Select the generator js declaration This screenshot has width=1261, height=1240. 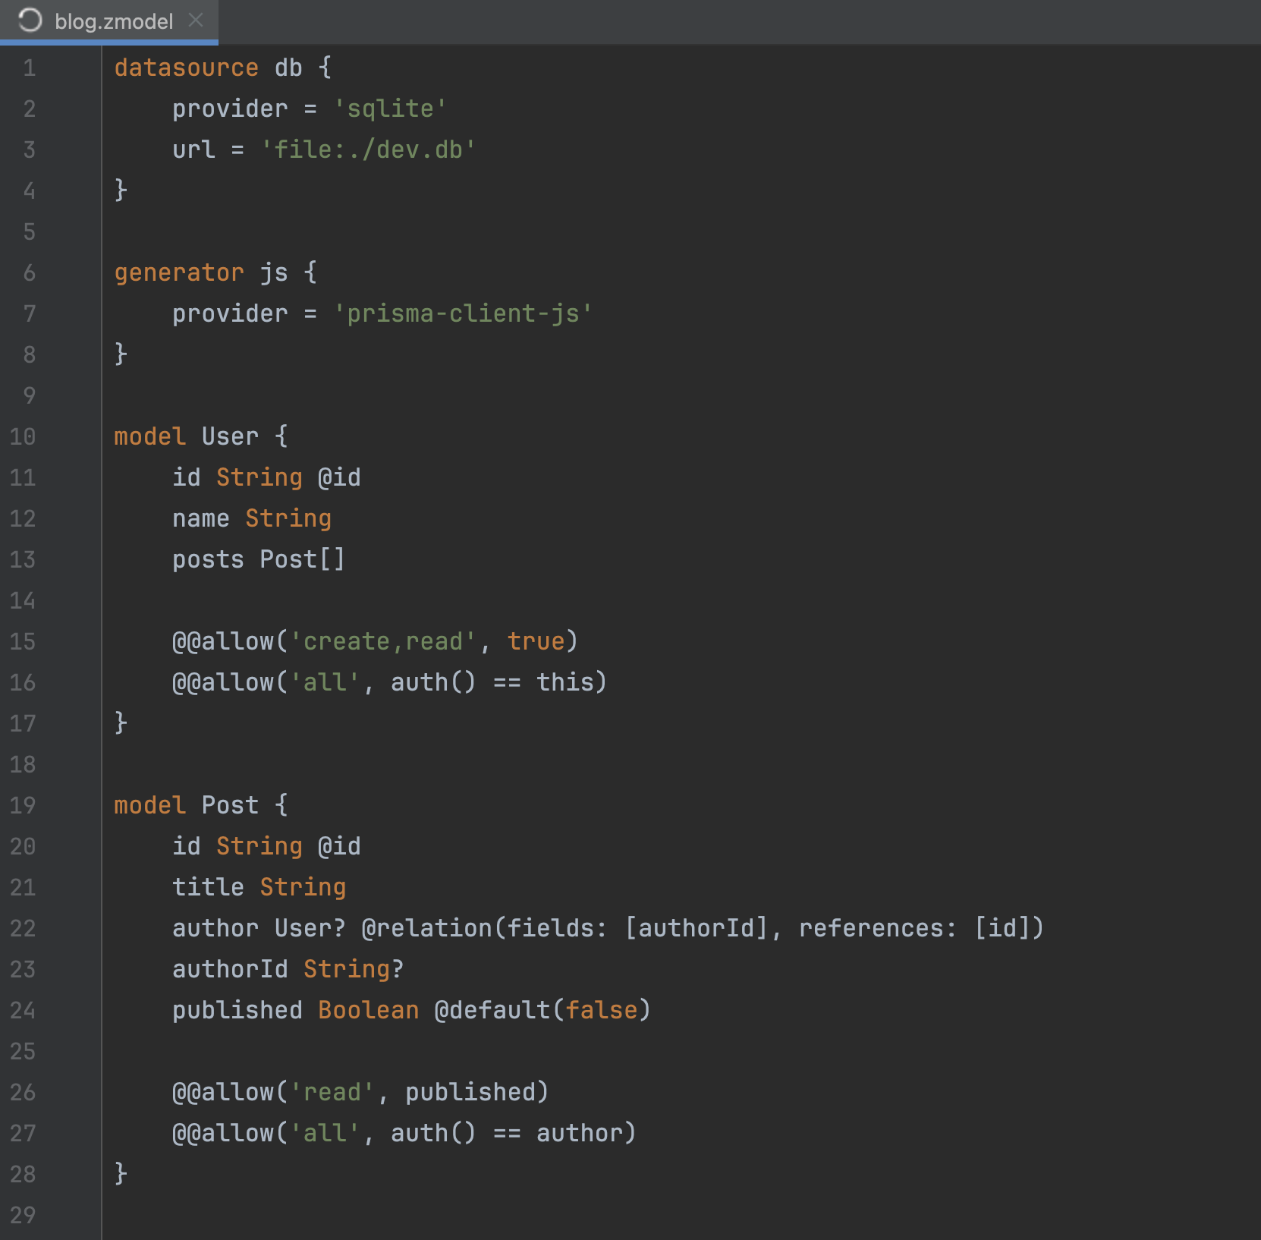coord(201,272)
